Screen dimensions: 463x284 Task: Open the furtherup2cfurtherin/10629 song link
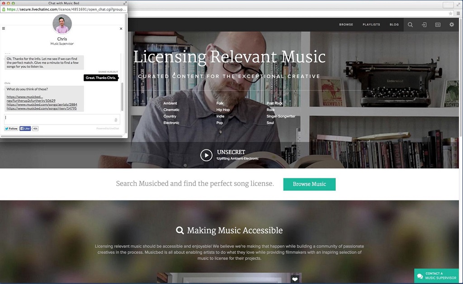31,101
